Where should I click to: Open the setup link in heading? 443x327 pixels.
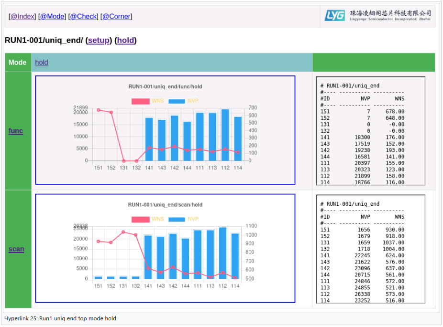click(x=99, y=41)
